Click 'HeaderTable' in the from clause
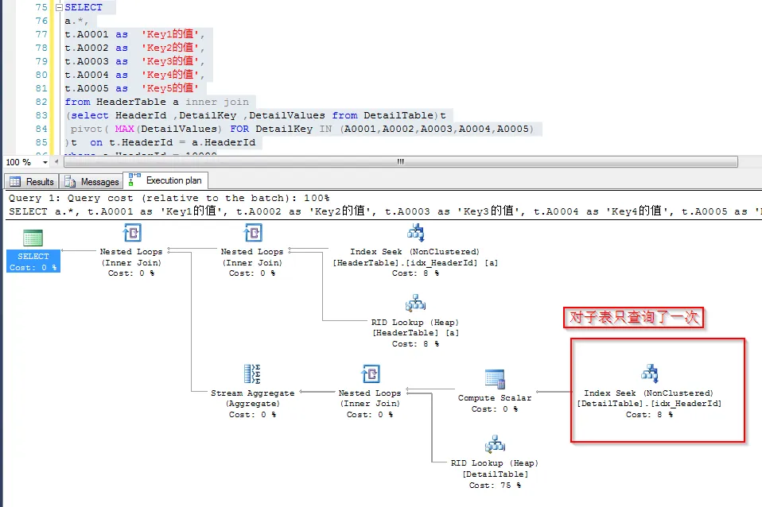The width and height of the screenshot is (762, 507). pos(130,102)
